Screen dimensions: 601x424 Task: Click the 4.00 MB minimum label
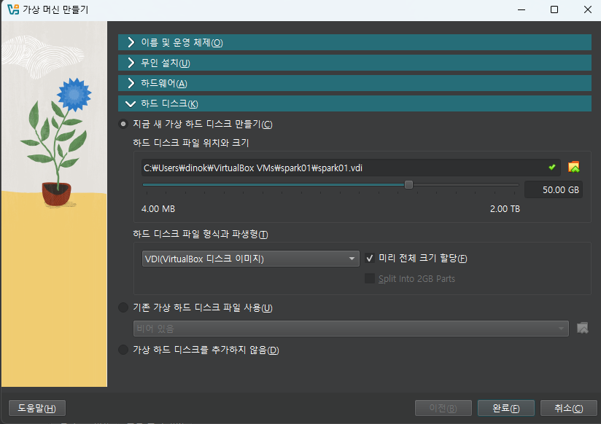click(x=158, y=209)
